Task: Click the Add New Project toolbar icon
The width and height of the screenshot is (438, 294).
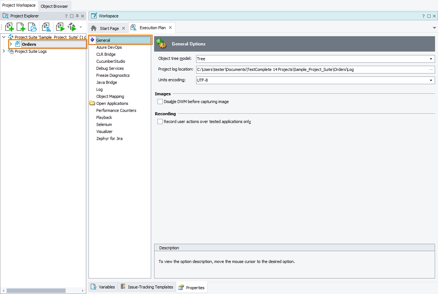Action: click(x=9, y=27)
